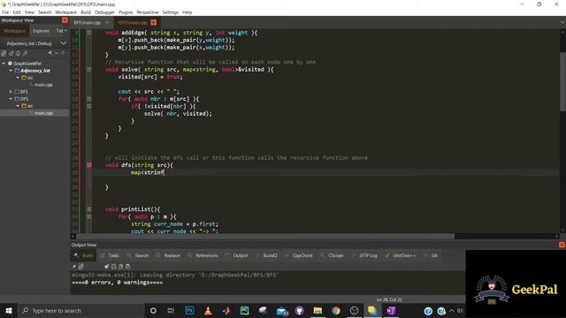Image resolution: width=566 pixels, height=318 pixels.
Task: Open the File menu
Action: click(5, 12)
